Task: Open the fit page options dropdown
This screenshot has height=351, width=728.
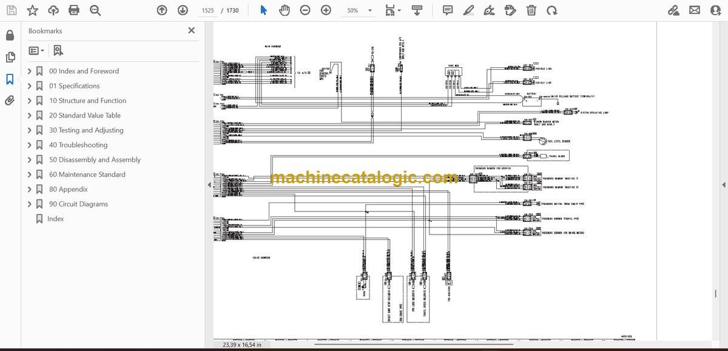Action: point(393,10)
